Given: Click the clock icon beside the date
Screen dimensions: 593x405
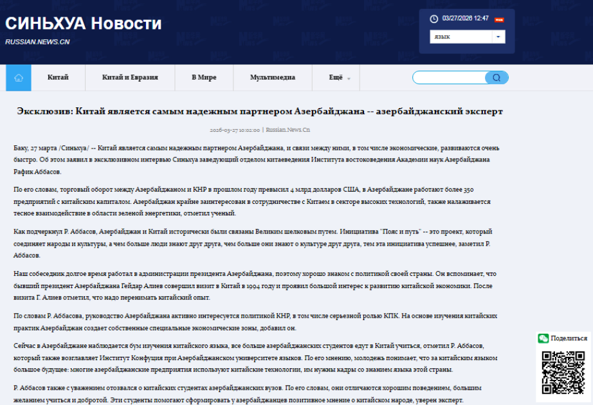Looking at the screenshot, I should click(434, 19).
